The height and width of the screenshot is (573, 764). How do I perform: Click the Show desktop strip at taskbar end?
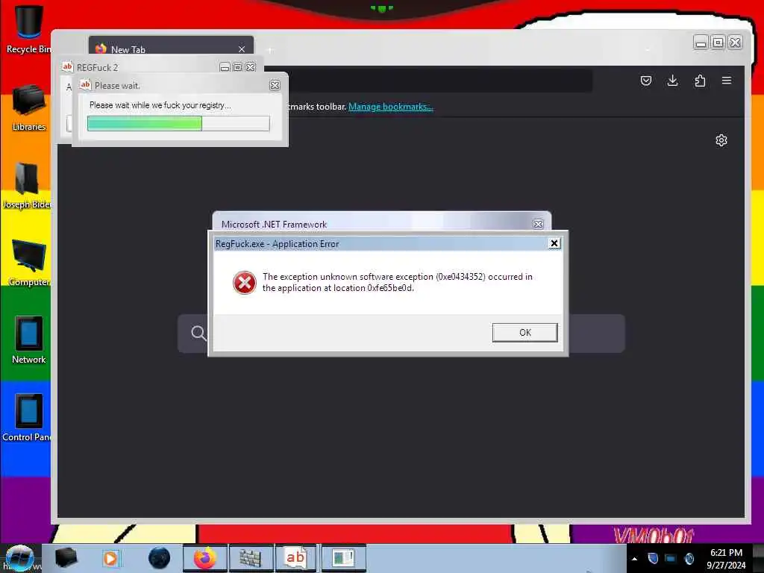tap(758, 558)
